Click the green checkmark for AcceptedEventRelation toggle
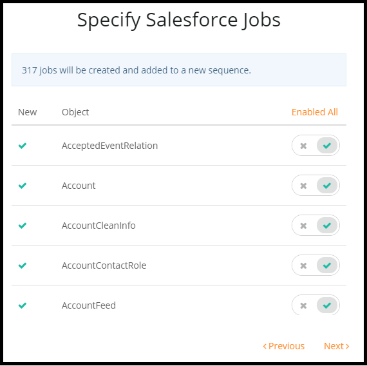This screenshot has height=366, width=367. pyautogui.click(x=327, y=146)
